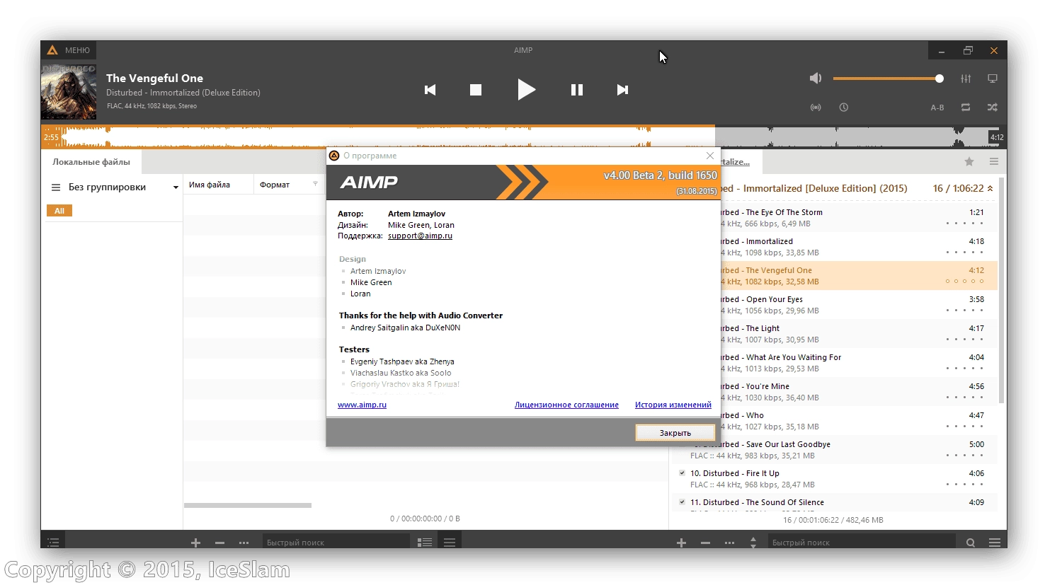Open the equalizer settings icon

click(966, 79)
